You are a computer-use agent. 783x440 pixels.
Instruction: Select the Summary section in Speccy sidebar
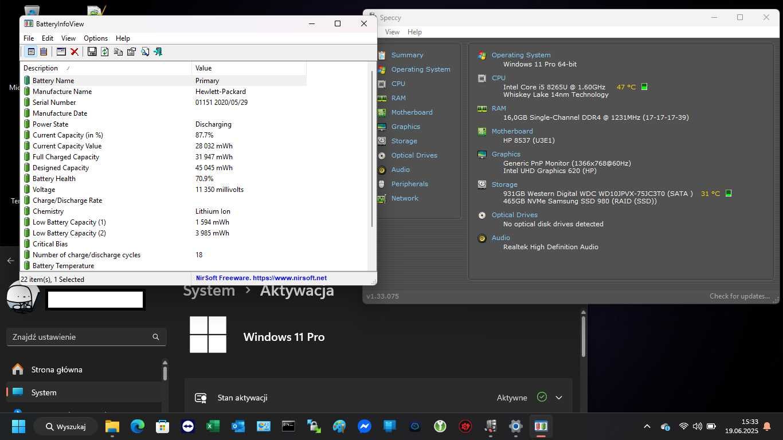(x=407, y=55)
